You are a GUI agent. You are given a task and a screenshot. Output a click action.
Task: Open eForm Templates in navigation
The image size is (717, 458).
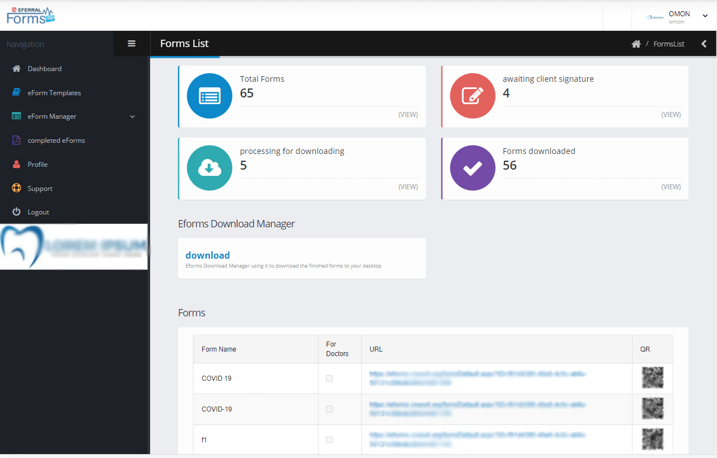[x=54, y=93]
